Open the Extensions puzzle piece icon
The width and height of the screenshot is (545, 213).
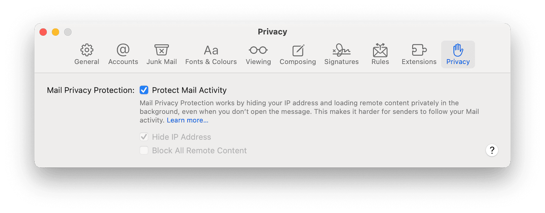[419, 50]
